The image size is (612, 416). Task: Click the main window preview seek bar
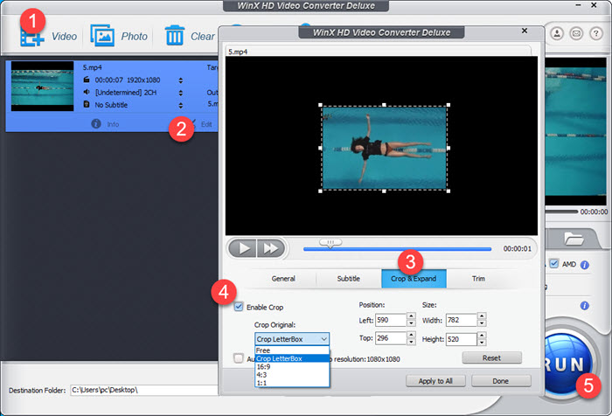click(x=561, y=211)
